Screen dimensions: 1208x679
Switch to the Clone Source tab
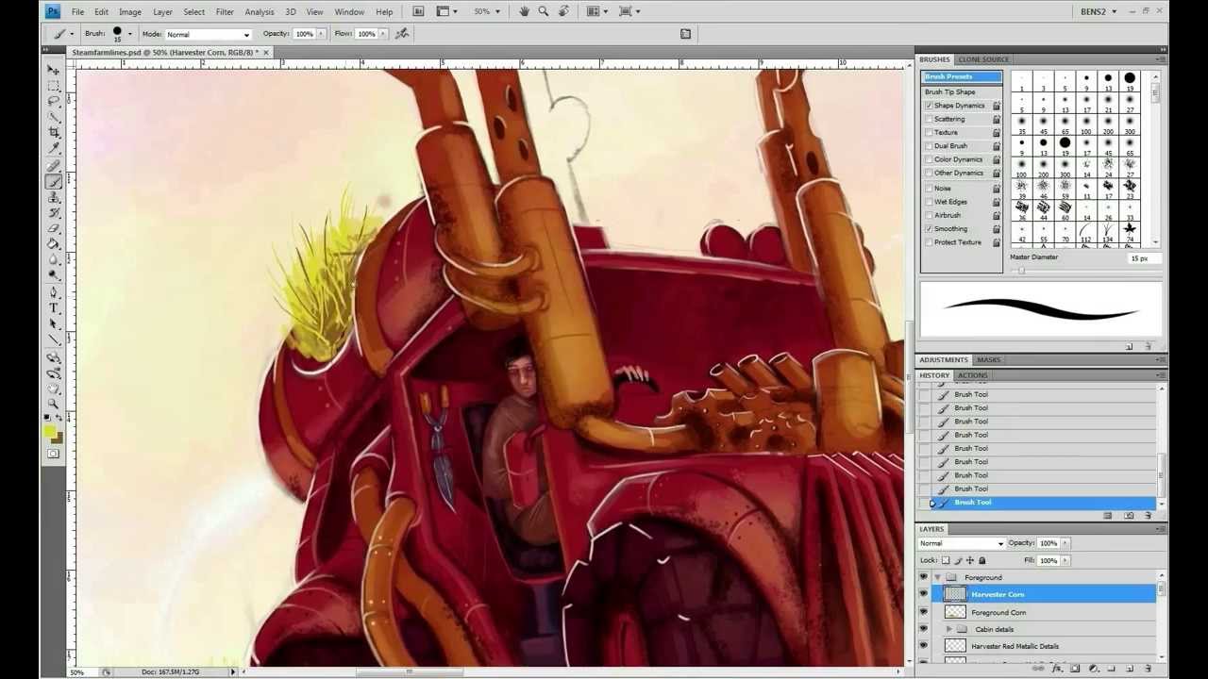point(983,59)
